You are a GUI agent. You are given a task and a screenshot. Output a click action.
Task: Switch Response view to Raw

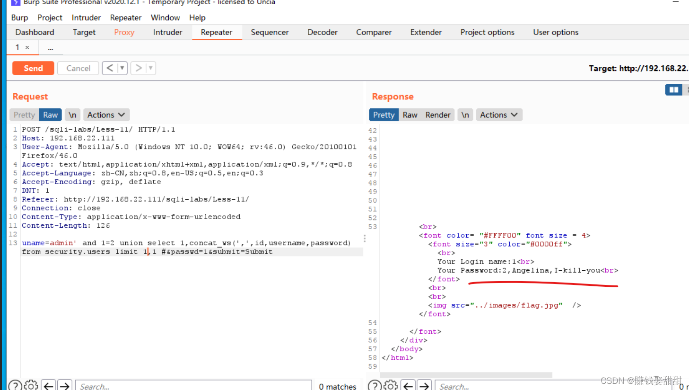410,115
